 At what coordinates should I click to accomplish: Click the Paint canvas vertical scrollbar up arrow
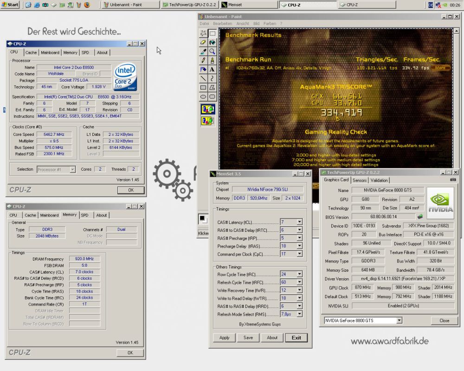(x=456, y=31)
